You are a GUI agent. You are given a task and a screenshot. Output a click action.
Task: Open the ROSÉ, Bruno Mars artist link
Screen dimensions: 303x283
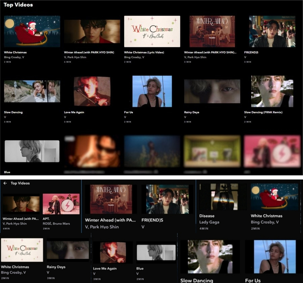56,224
